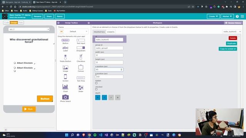
Task: Open the EVENTS tab
Action: click(x=111, y=32)
